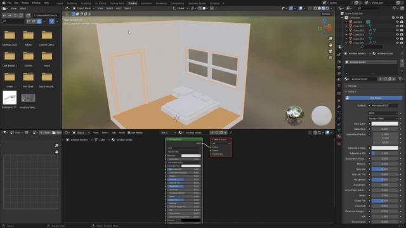Viewport: 406px width, 228px height.
Task: Disable Collection render camera icon
Action: 402,18
